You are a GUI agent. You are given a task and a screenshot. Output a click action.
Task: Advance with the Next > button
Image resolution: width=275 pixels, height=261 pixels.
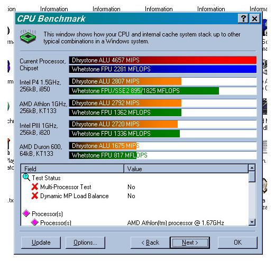tap(190, 243)
